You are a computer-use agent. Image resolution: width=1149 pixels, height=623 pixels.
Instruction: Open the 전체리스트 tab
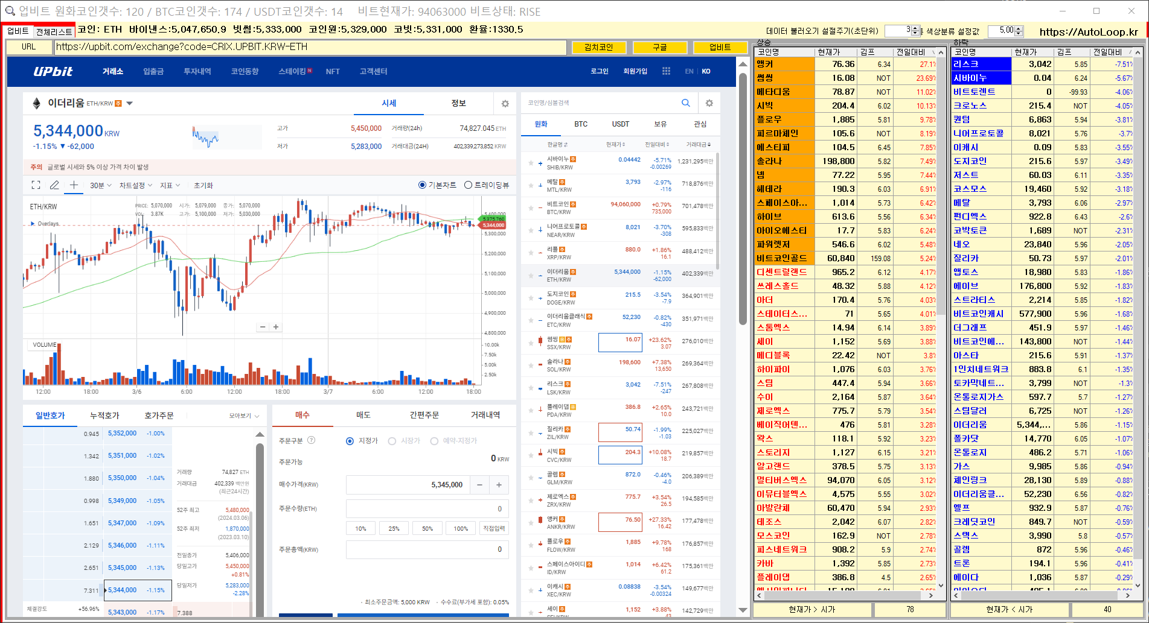click(54, 31)
